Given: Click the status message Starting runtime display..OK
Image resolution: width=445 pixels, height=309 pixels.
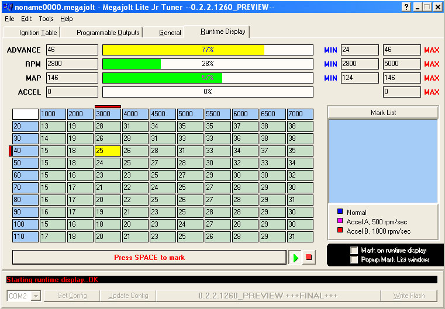Looking at the screenshot, I should point(53,280).
